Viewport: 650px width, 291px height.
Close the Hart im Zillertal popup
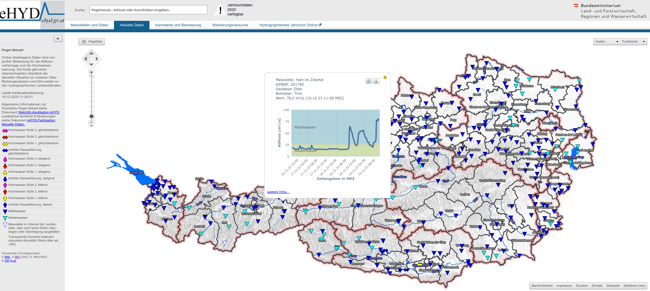385,77
